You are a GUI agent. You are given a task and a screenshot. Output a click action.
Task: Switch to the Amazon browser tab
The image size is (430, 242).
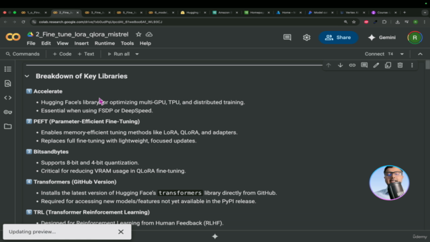coord(226,12)
